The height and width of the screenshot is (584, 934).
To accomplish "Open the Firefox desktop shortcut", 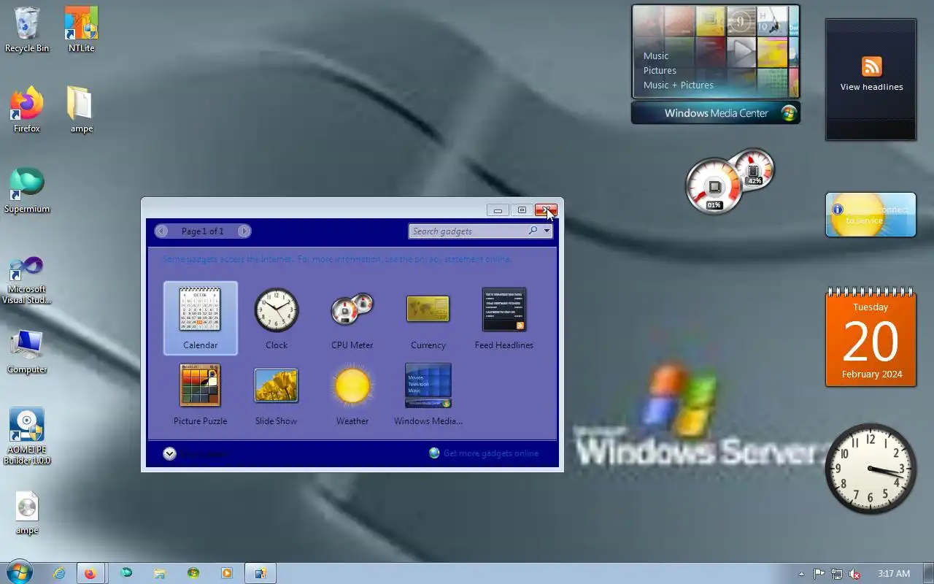I will 27,109.
